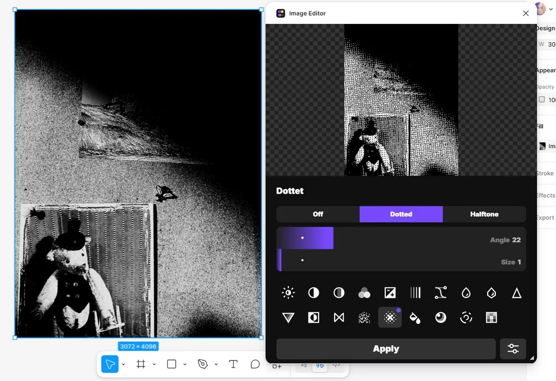Turn the Dottet effect Off
Image resolution: width=556 pixels, height=381 pixels.
pyautogui.click(x=318, y=214)
